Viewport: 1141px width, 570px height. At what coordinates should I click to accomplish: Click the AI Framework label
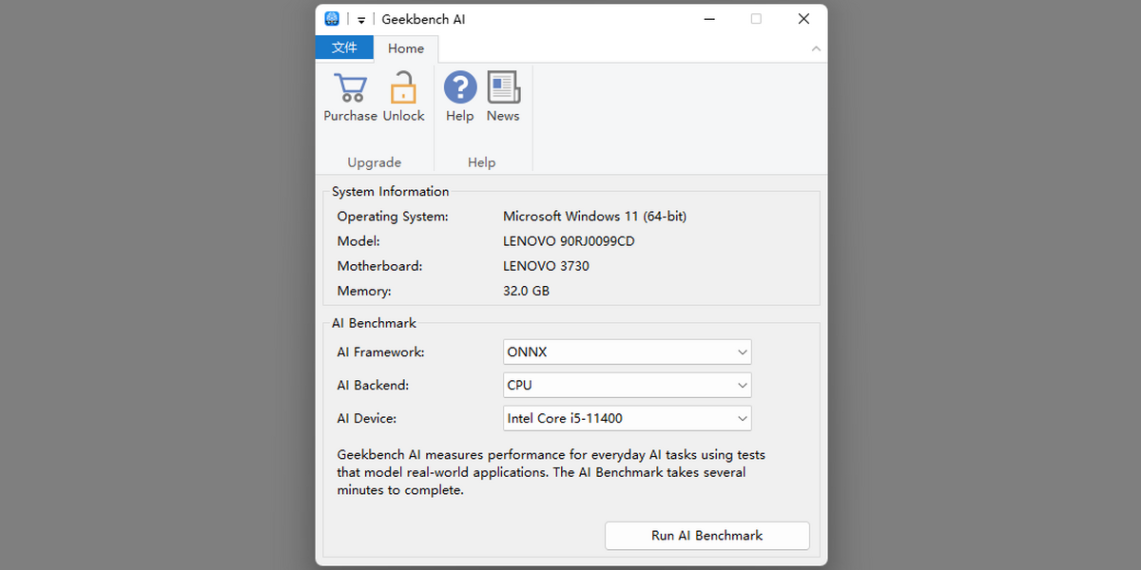(380, 351)
